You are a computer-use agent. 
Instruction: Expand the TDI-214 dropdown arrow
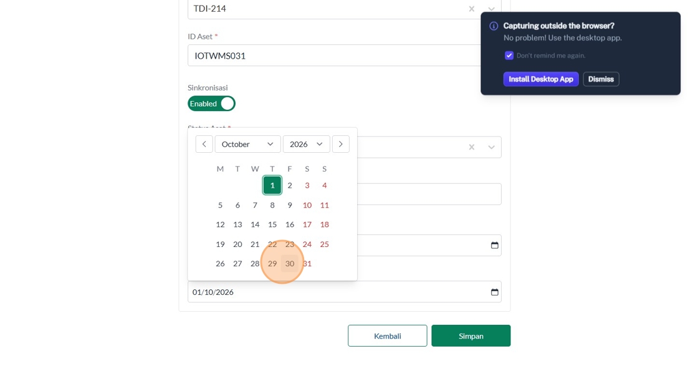(x=491, y=9)
